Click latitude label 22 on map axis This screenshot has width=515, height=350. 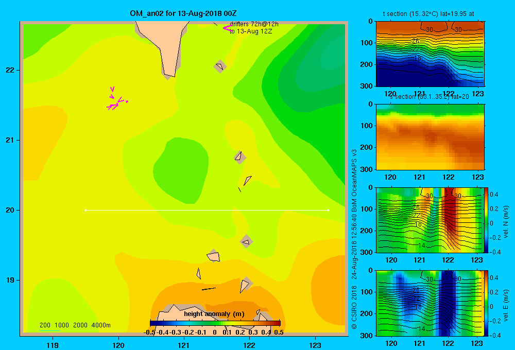(x=10, y=71)
